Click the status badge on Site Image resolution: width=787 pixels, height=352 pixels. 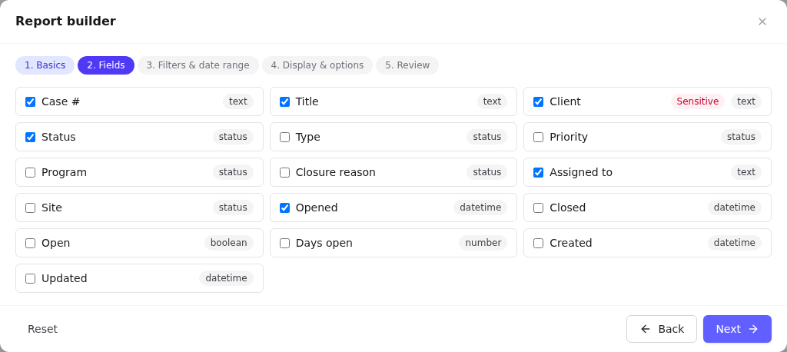[x=233, y=208]
